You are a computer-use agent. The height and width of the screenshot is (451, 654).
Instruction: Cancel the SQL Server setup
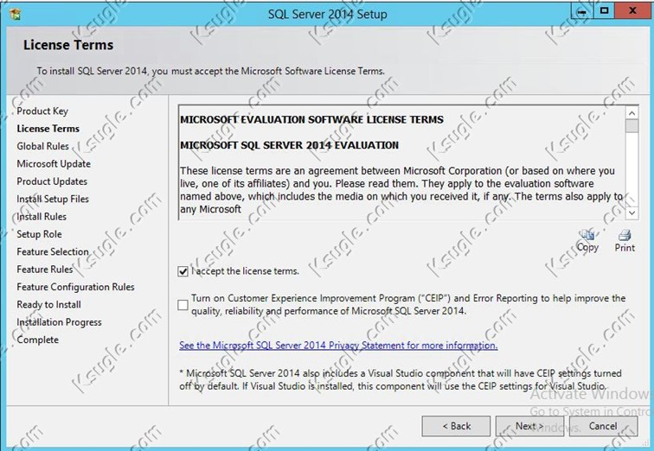pyautogui.click(x=603, y=426)
